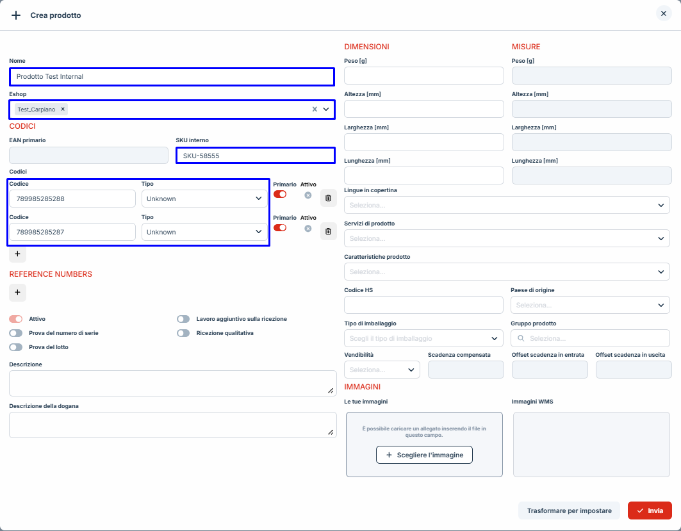Viewport: 681px width, 531px height.
Task: Delete the code row 789985285287
Action: click(328, 232)
